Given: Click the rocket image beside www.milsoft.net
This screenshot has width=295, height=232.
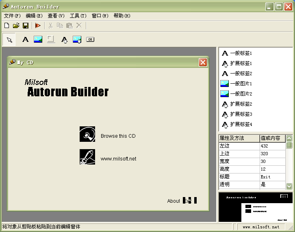Looking at the screenshot, I should (87, 157).
